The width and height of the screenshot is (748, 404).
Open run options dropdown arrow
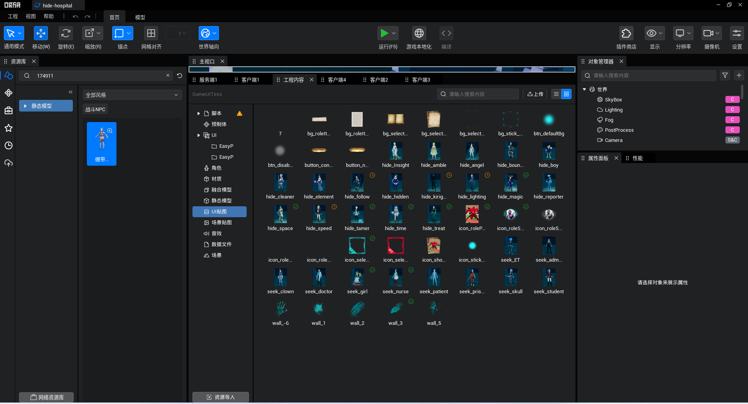pos(394,33)
